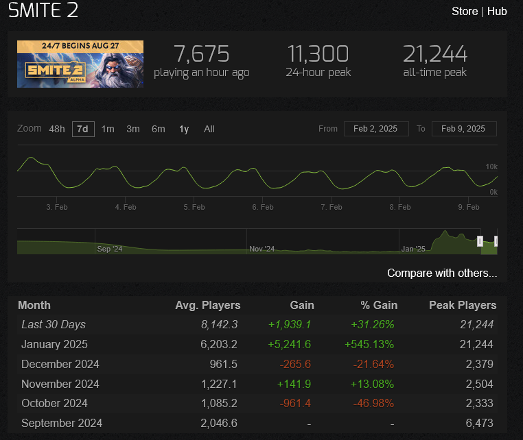The height and width of the screenshot is (440, 523).
Task: Select the November 2024 row label
Action: pos(60,384)
